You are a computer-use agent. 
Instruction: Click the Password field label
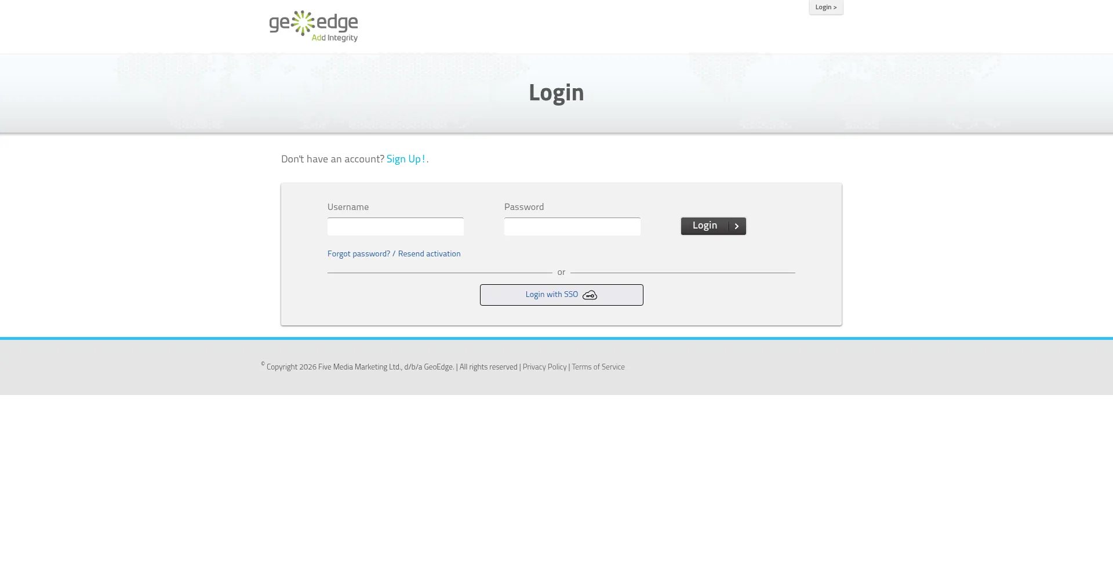(x=523, y=207)
